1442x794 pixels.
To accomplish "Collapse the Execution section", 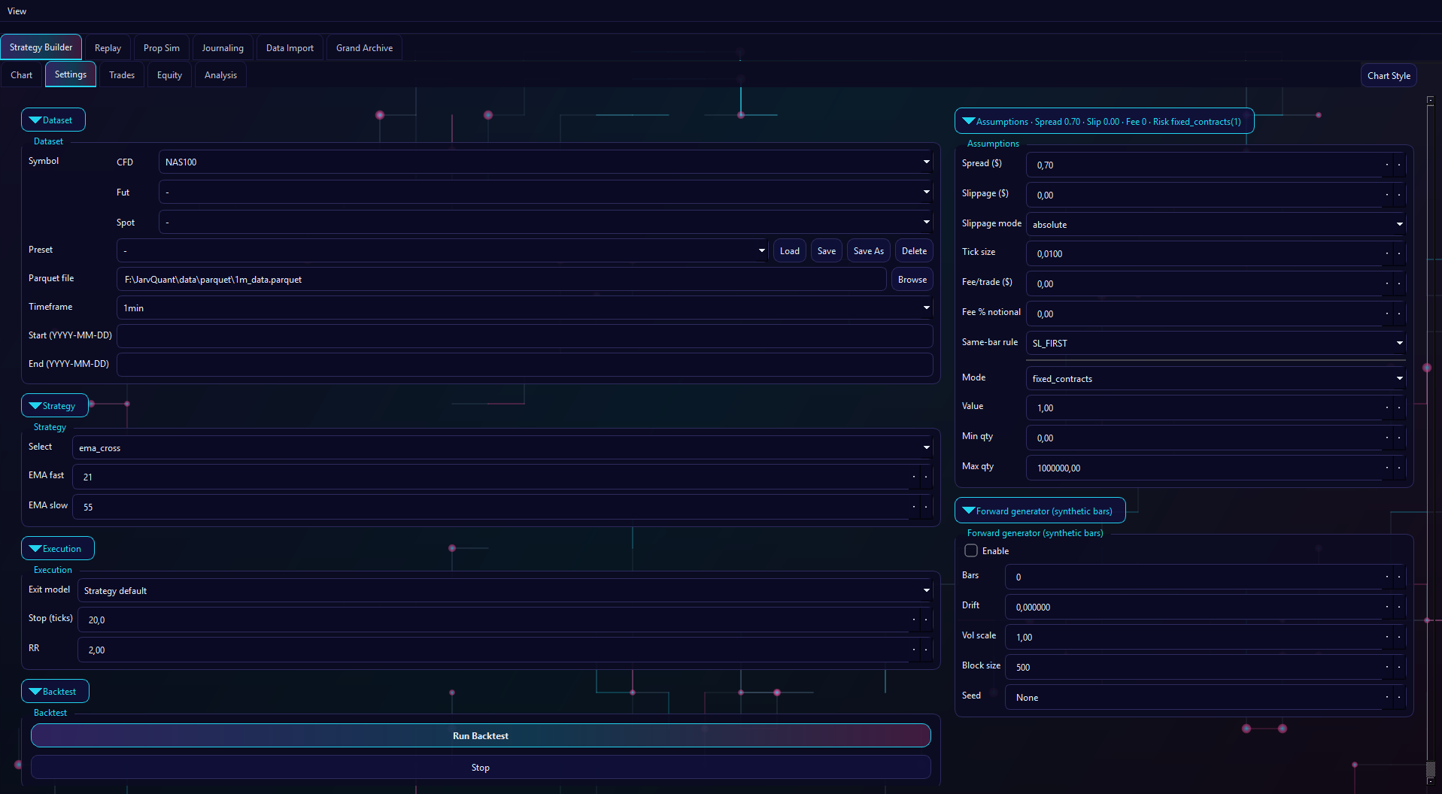I will (57, 549).
